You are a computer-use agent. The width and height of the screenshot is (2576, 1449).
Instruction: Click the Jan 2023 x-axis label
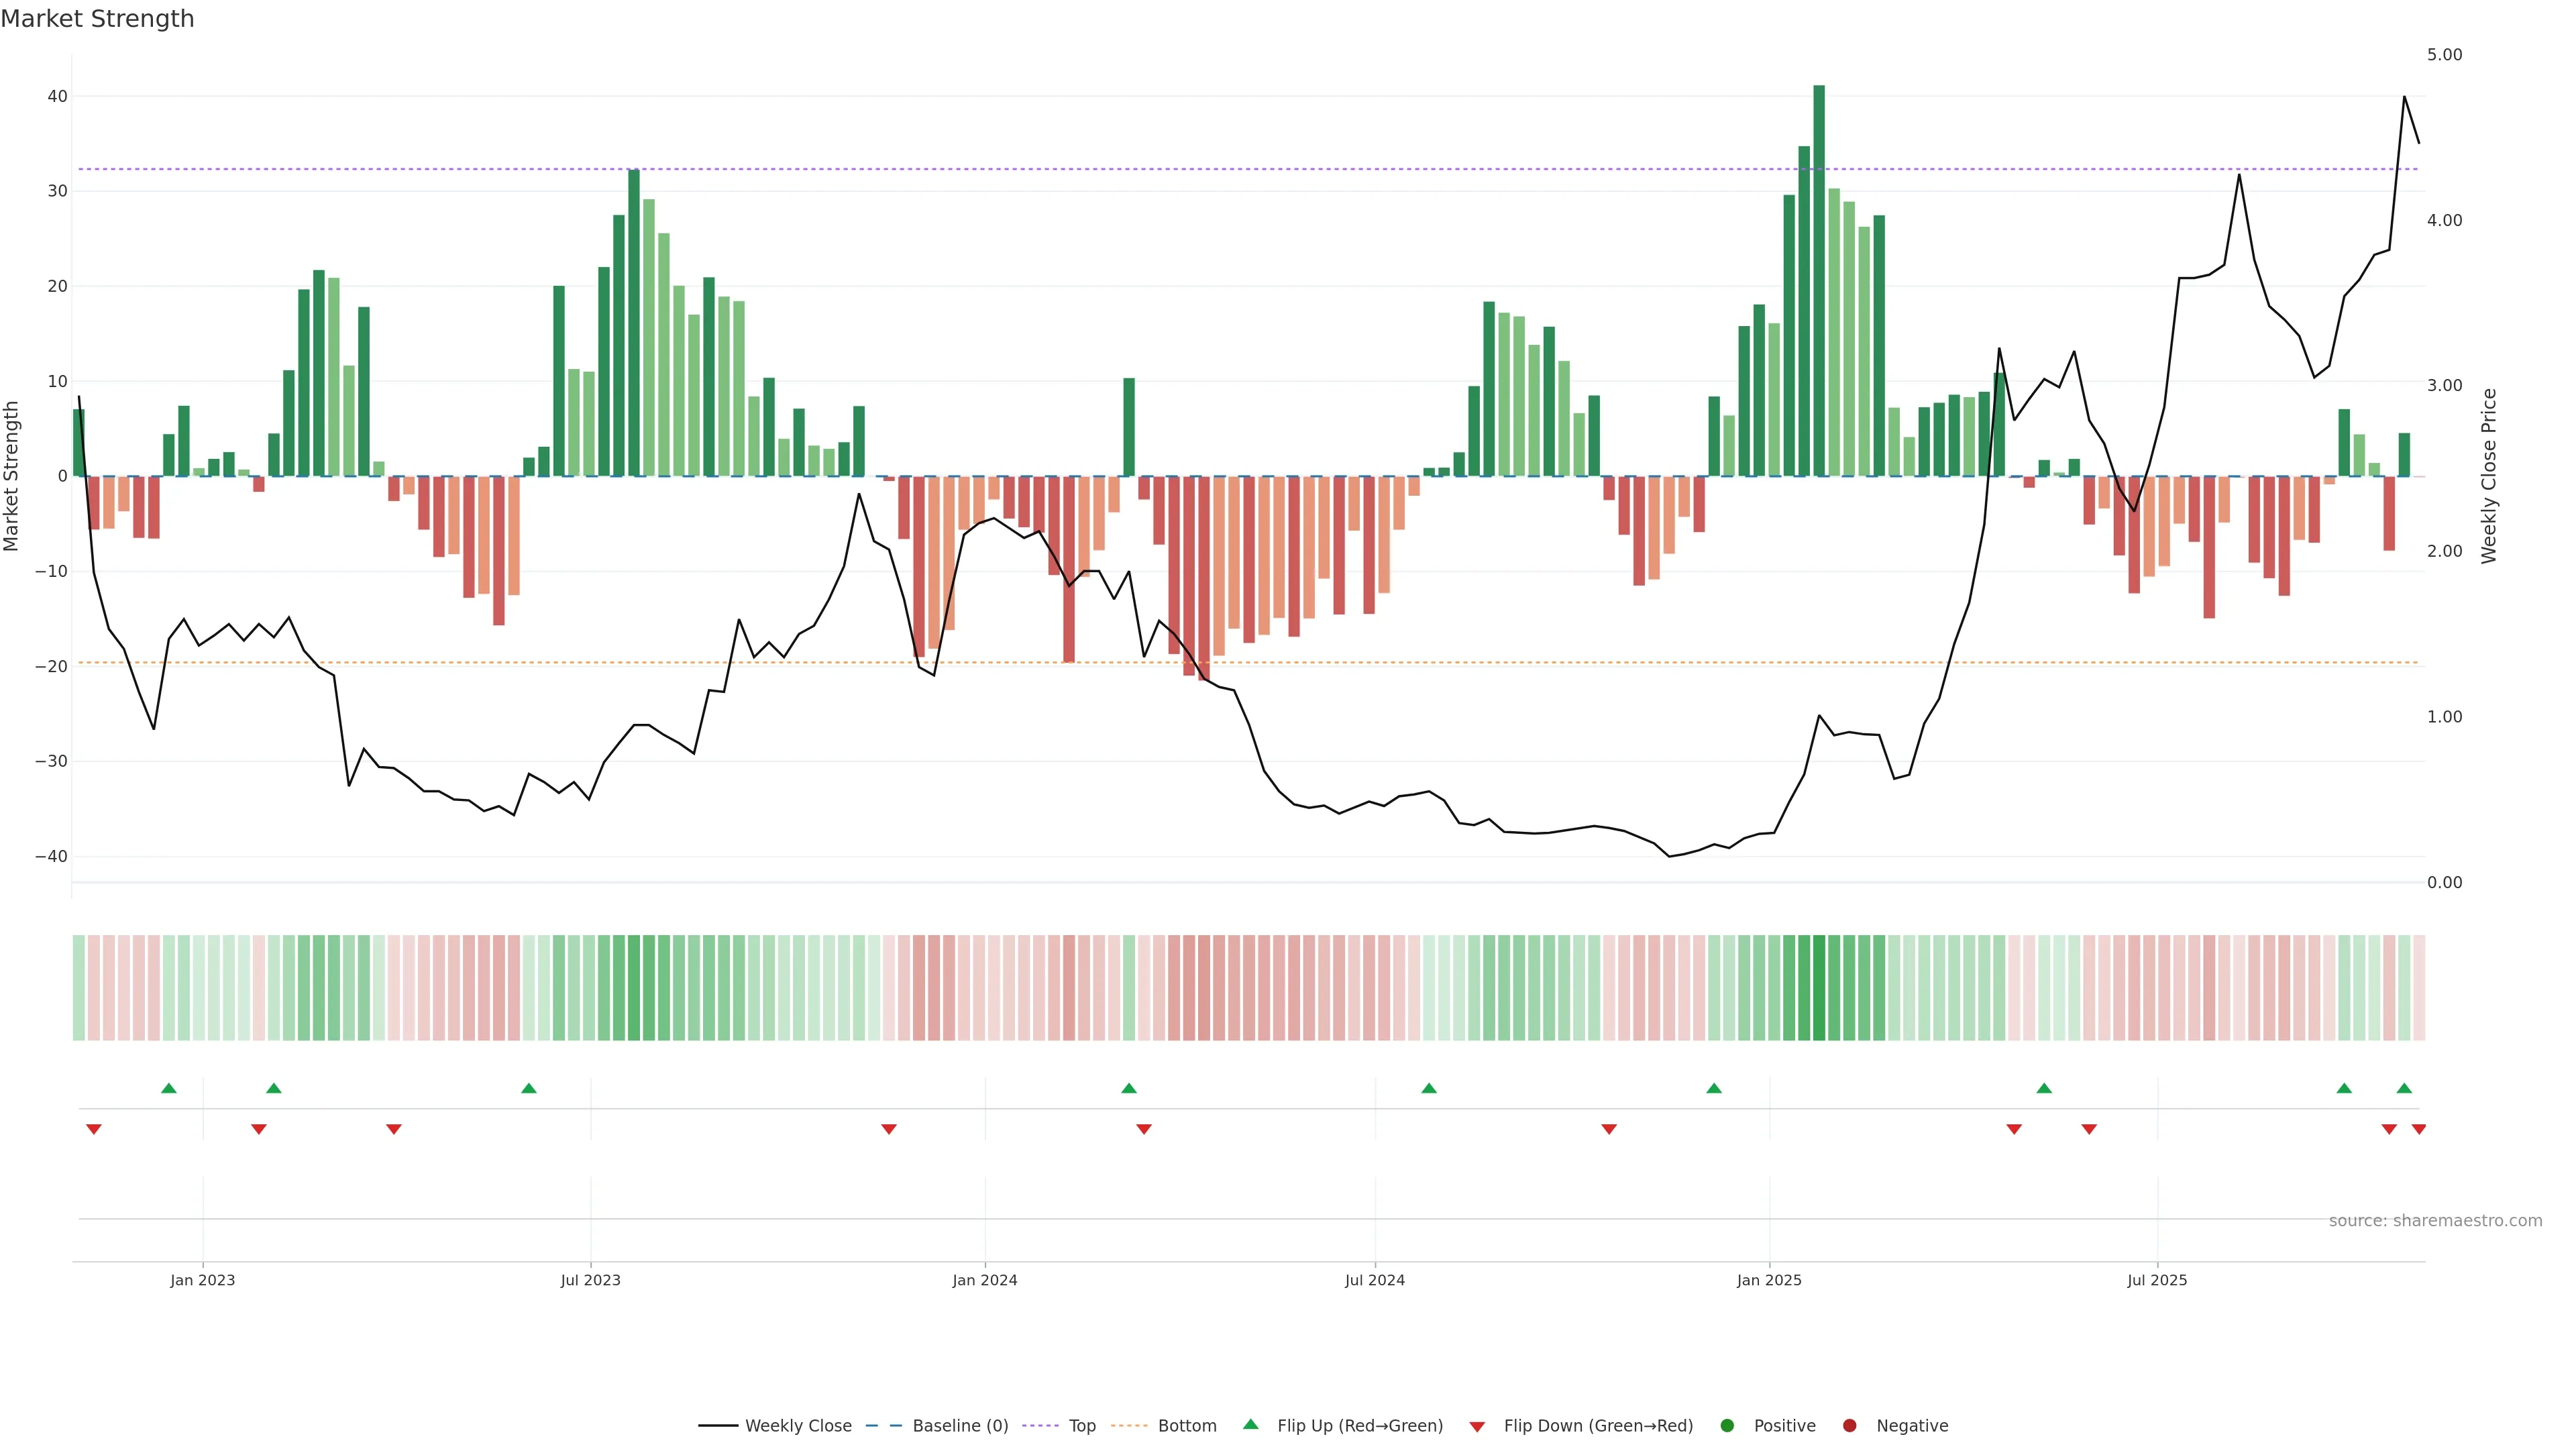(202, 1280)
